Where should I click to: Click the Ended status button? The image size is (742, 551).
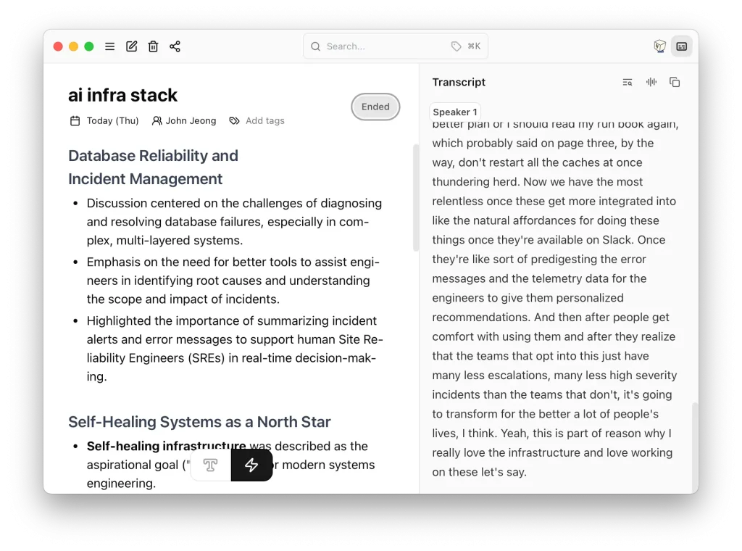coord(375,107)
